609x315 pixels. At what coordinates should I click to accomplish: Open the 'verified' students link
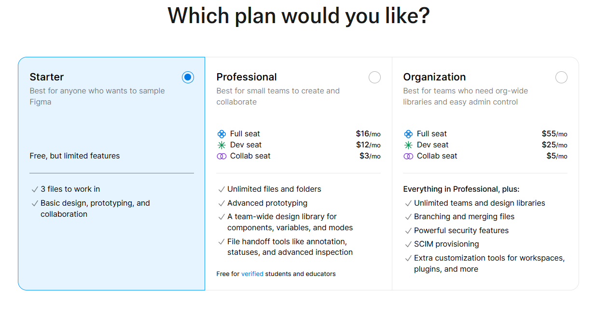coord(252,274)
